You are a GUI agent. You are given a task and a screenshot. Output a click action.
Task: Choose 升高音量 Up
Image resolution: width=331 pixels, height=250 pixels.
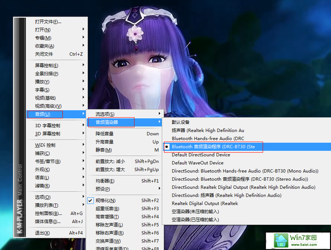point(125,142)
